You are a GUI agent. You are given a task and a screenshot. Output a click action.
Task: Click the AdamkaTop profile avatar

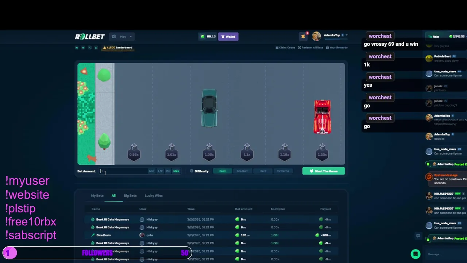coord(316,36)
